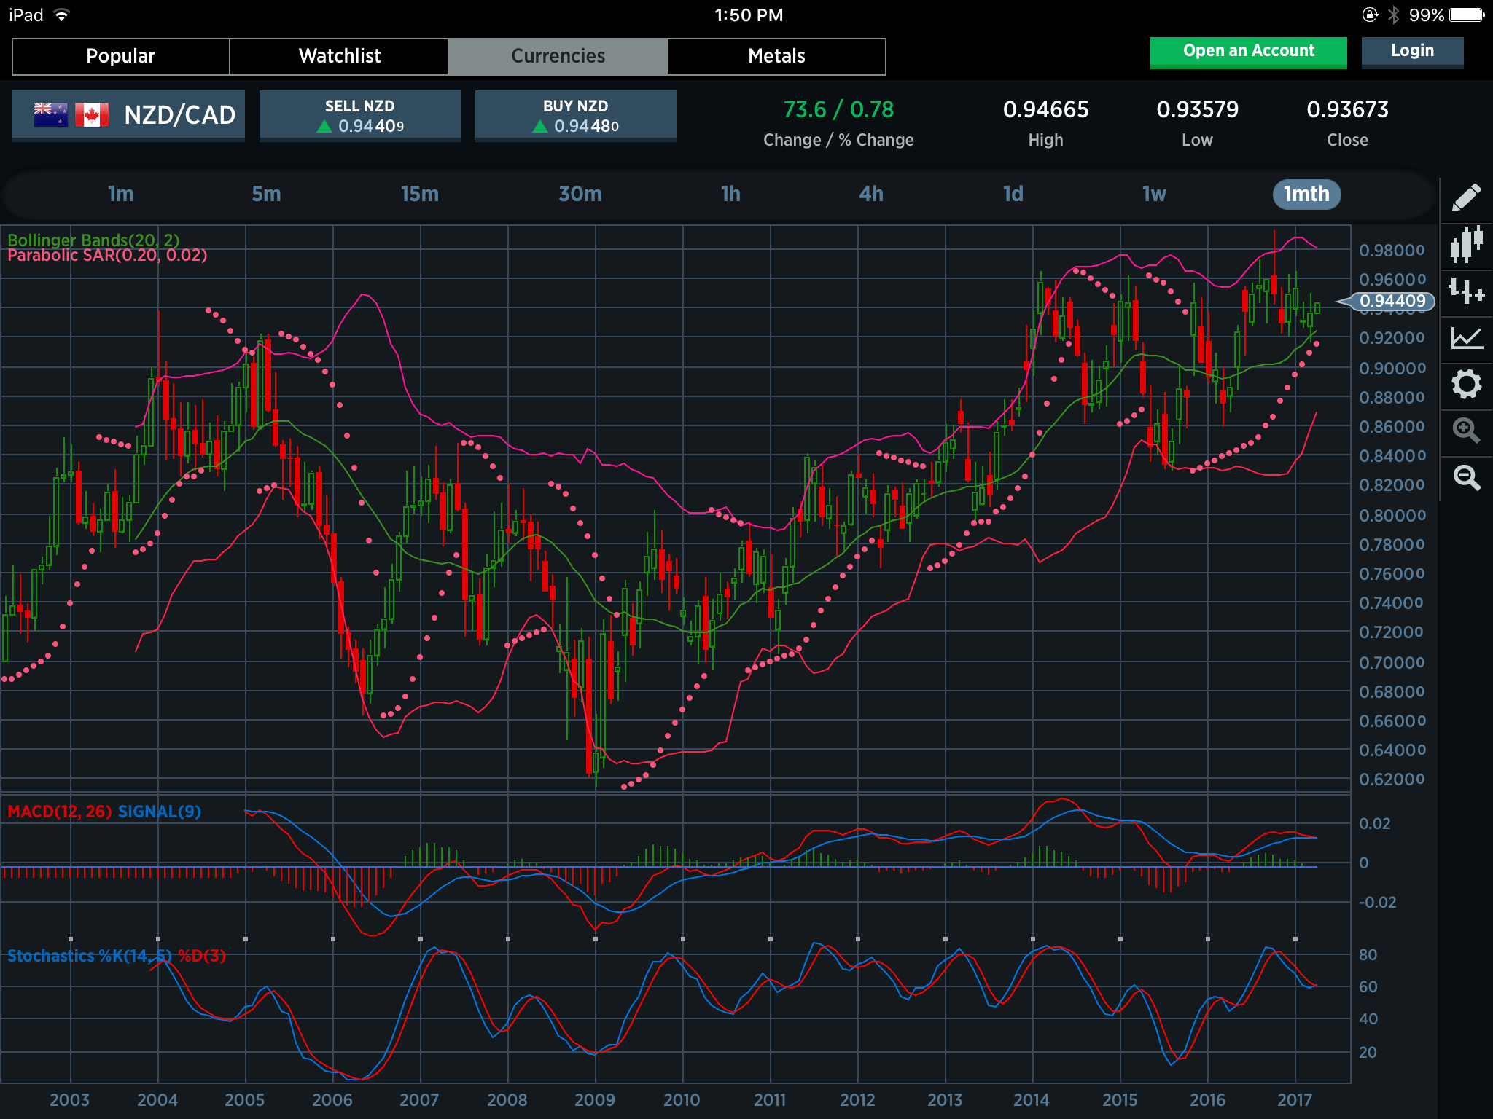This screenshot has width=1493, height=1119.
Task: Select the pencil drawing tool
Action: coord(1466,197)
